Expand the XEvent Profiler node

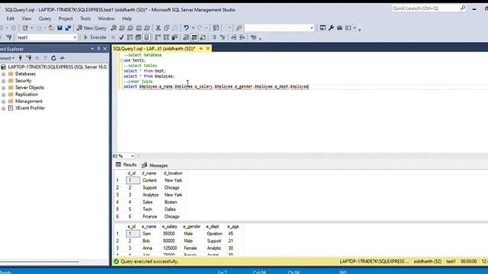(3, 108)
